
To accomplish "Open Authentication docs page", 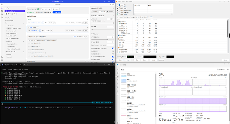I will 10,26.
